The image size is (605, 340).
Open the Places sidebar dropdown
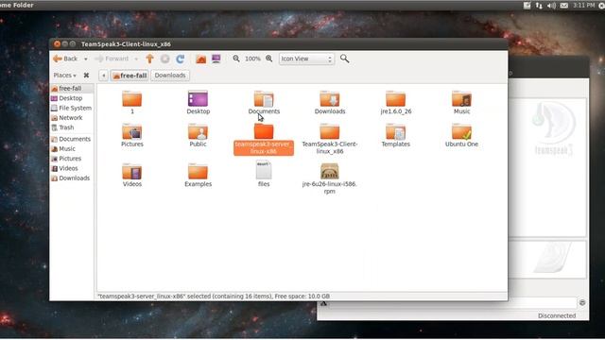pos(64,76)
